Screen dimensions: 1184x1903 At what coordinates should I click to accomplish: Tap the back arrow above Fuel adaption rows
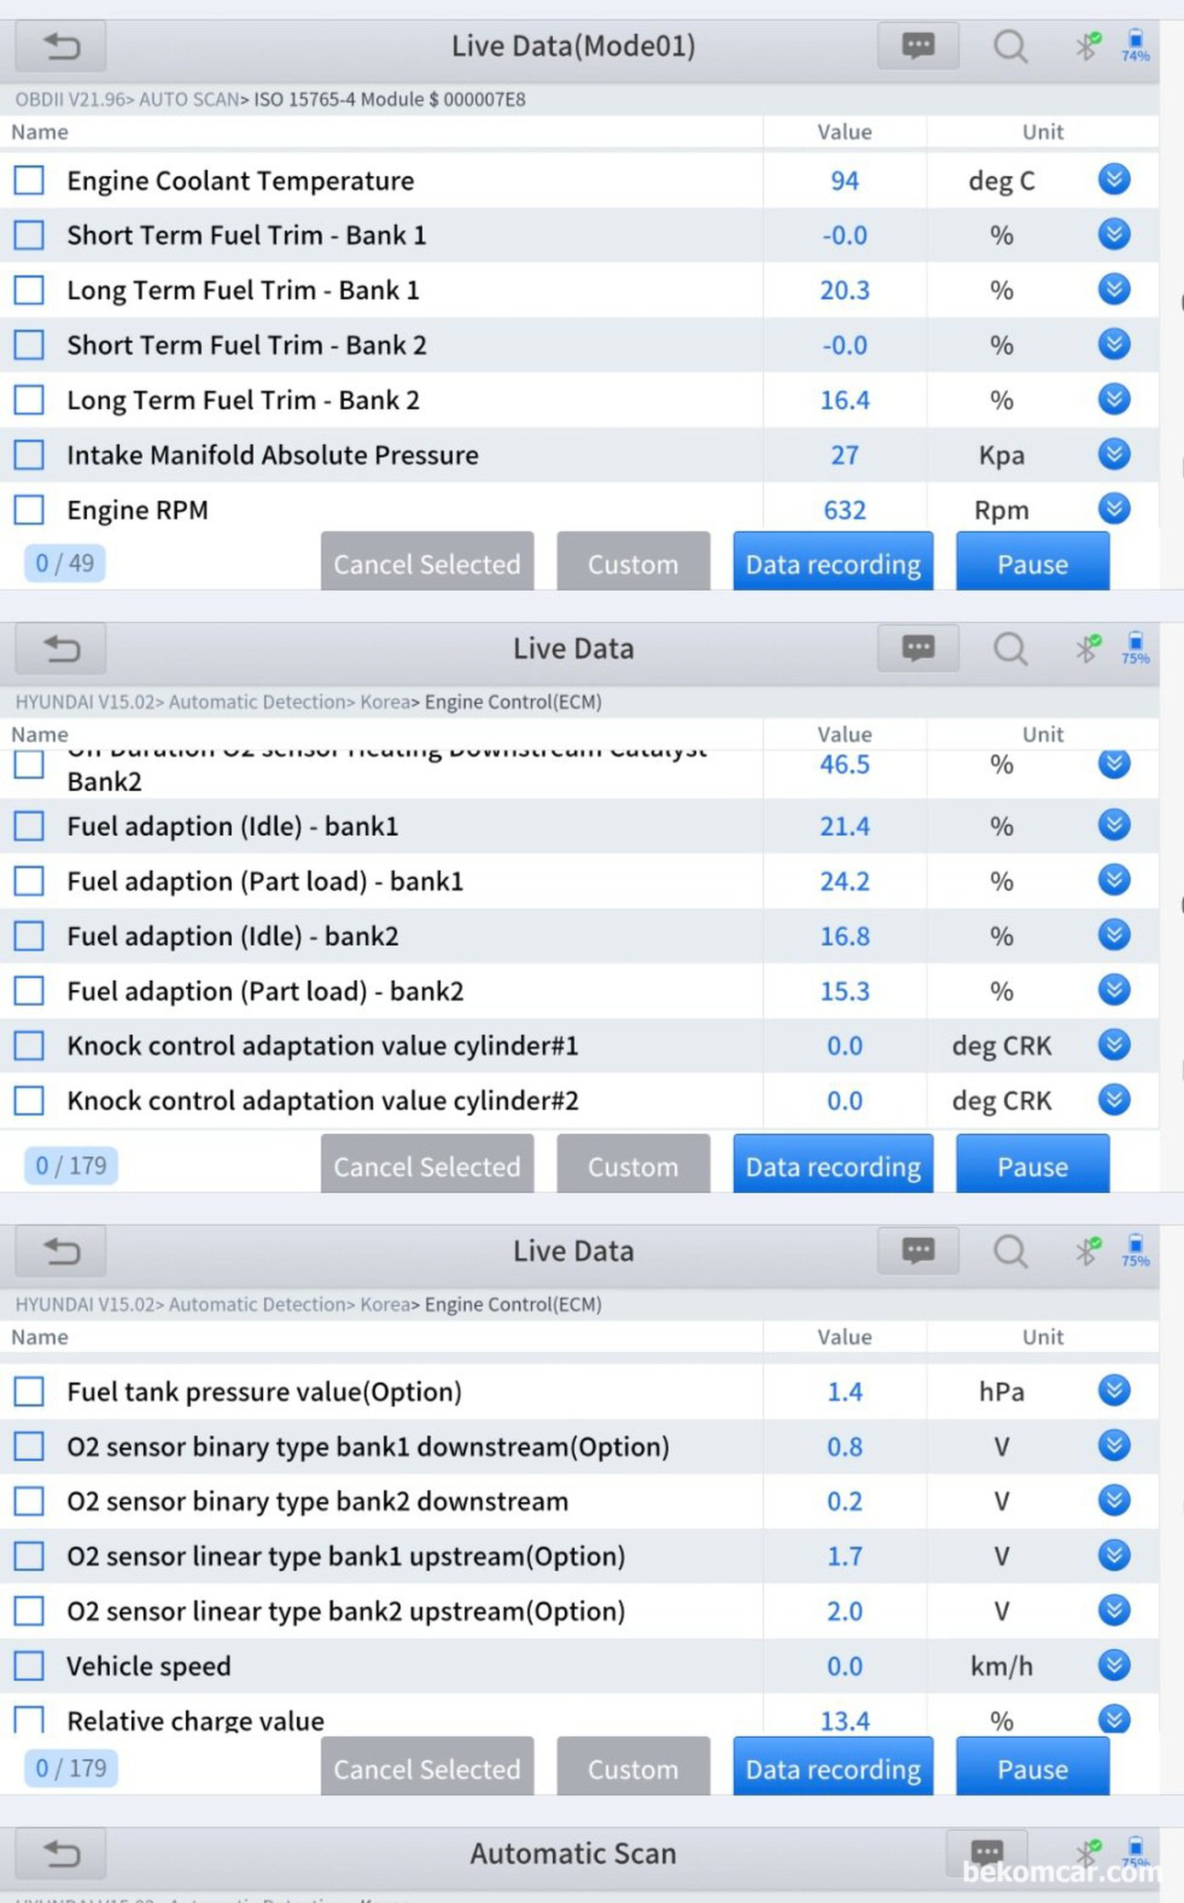click(x=61, y=649)
